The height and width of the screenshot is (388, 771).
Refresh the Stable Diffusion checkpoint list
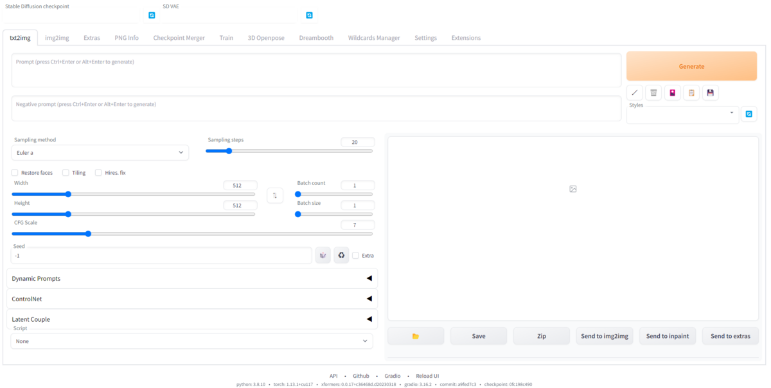coord(152,15)
